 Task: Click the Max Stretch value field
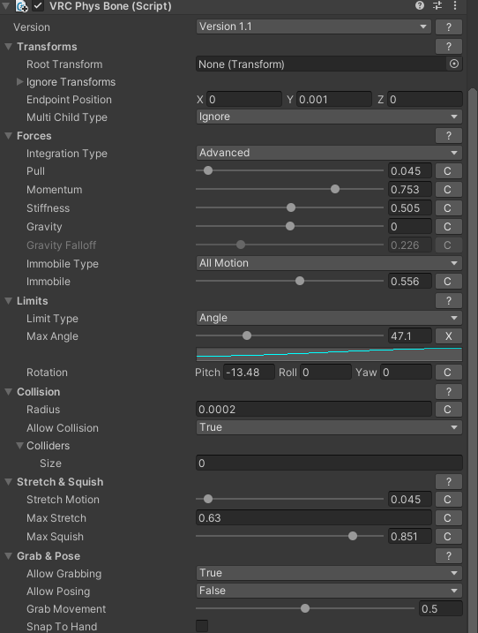coord(313,518)
